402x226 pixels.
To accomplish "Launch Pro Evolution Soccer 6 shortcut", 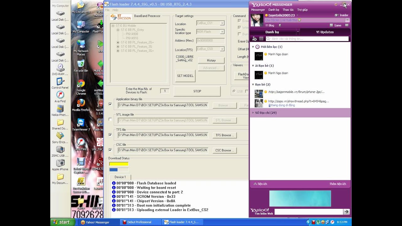I will pos(81,186).
